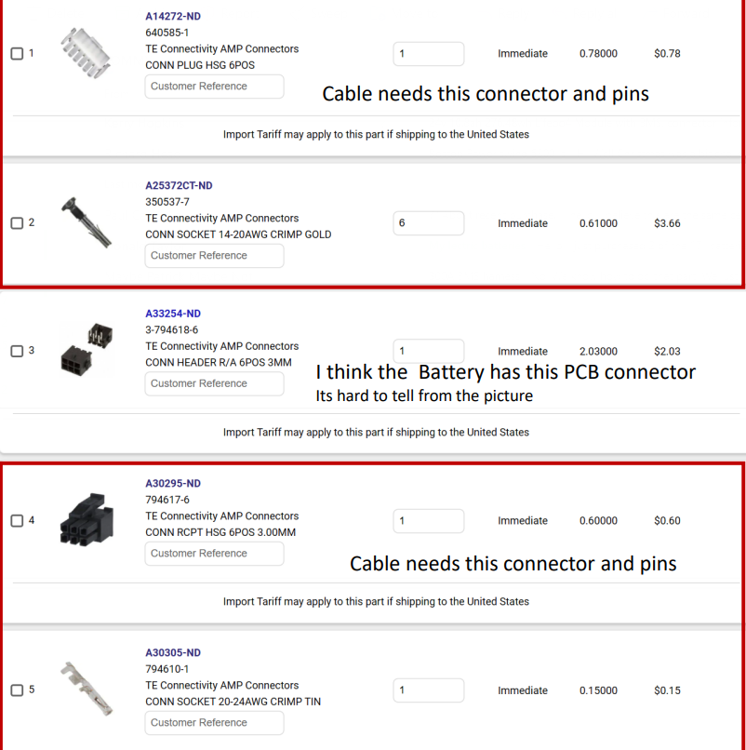This screenshot has height=750, width=746.
Task: Select Customer Reference input for part 794610-1
Action: pos(214,723)
